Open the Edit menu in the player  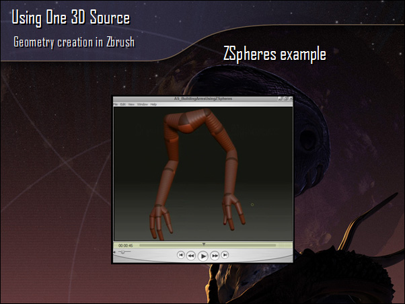coord(122,104)
